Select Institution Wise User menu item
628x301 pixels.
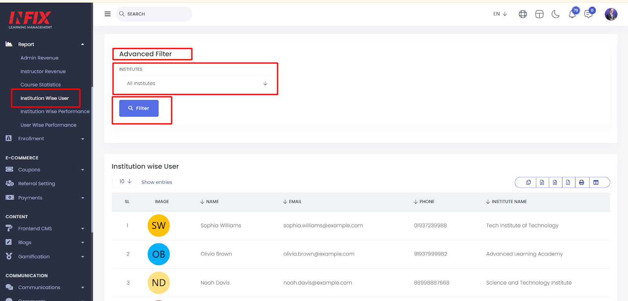coord(44,98)
